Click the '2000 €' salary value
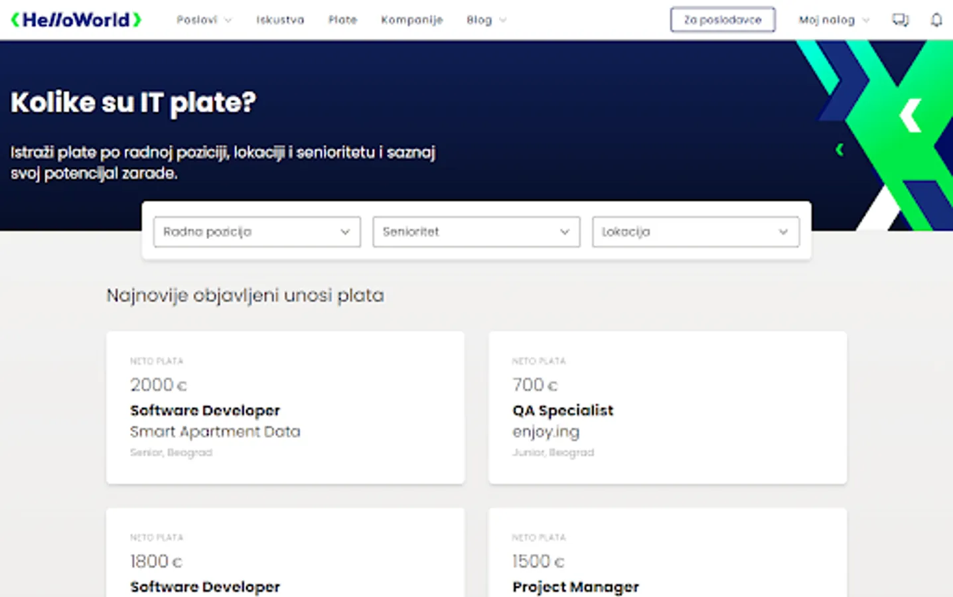 coord(159,385)
